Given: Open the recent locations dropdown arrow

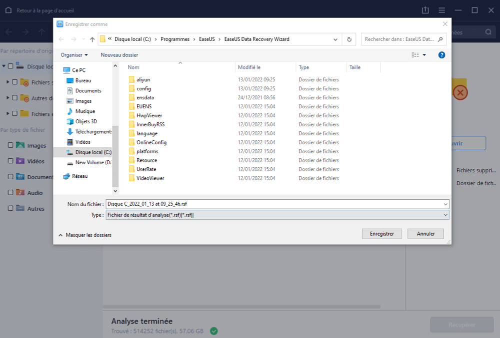Looking at the screenshot, I should click(x=83, y=39).
